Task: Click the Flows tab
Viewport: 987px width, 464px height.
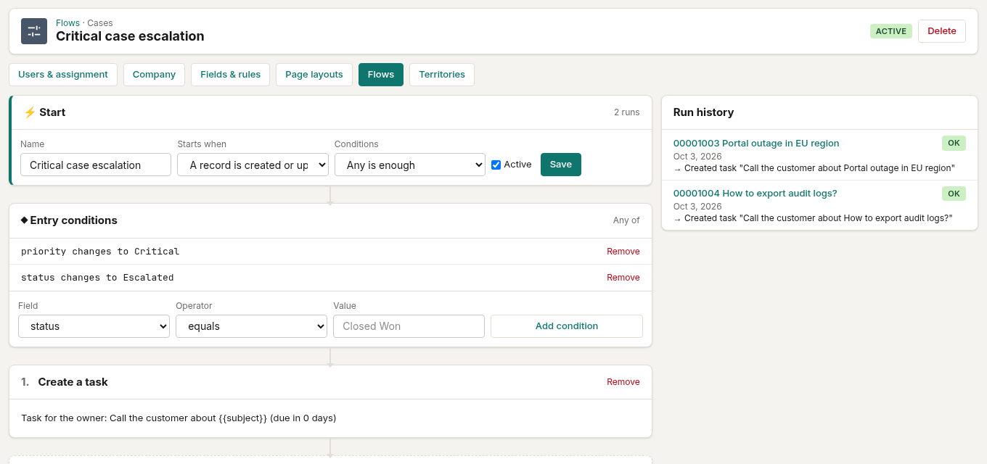Action: [x=381, y=75]
